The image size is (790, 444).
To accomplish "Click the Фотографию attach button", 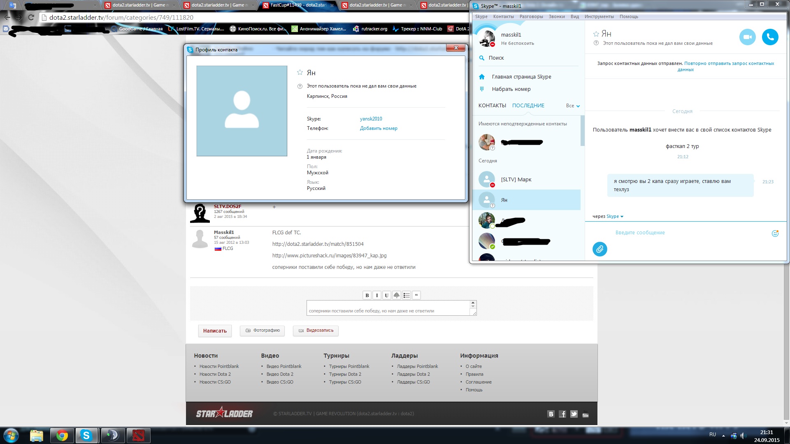I will click(262, 331).
